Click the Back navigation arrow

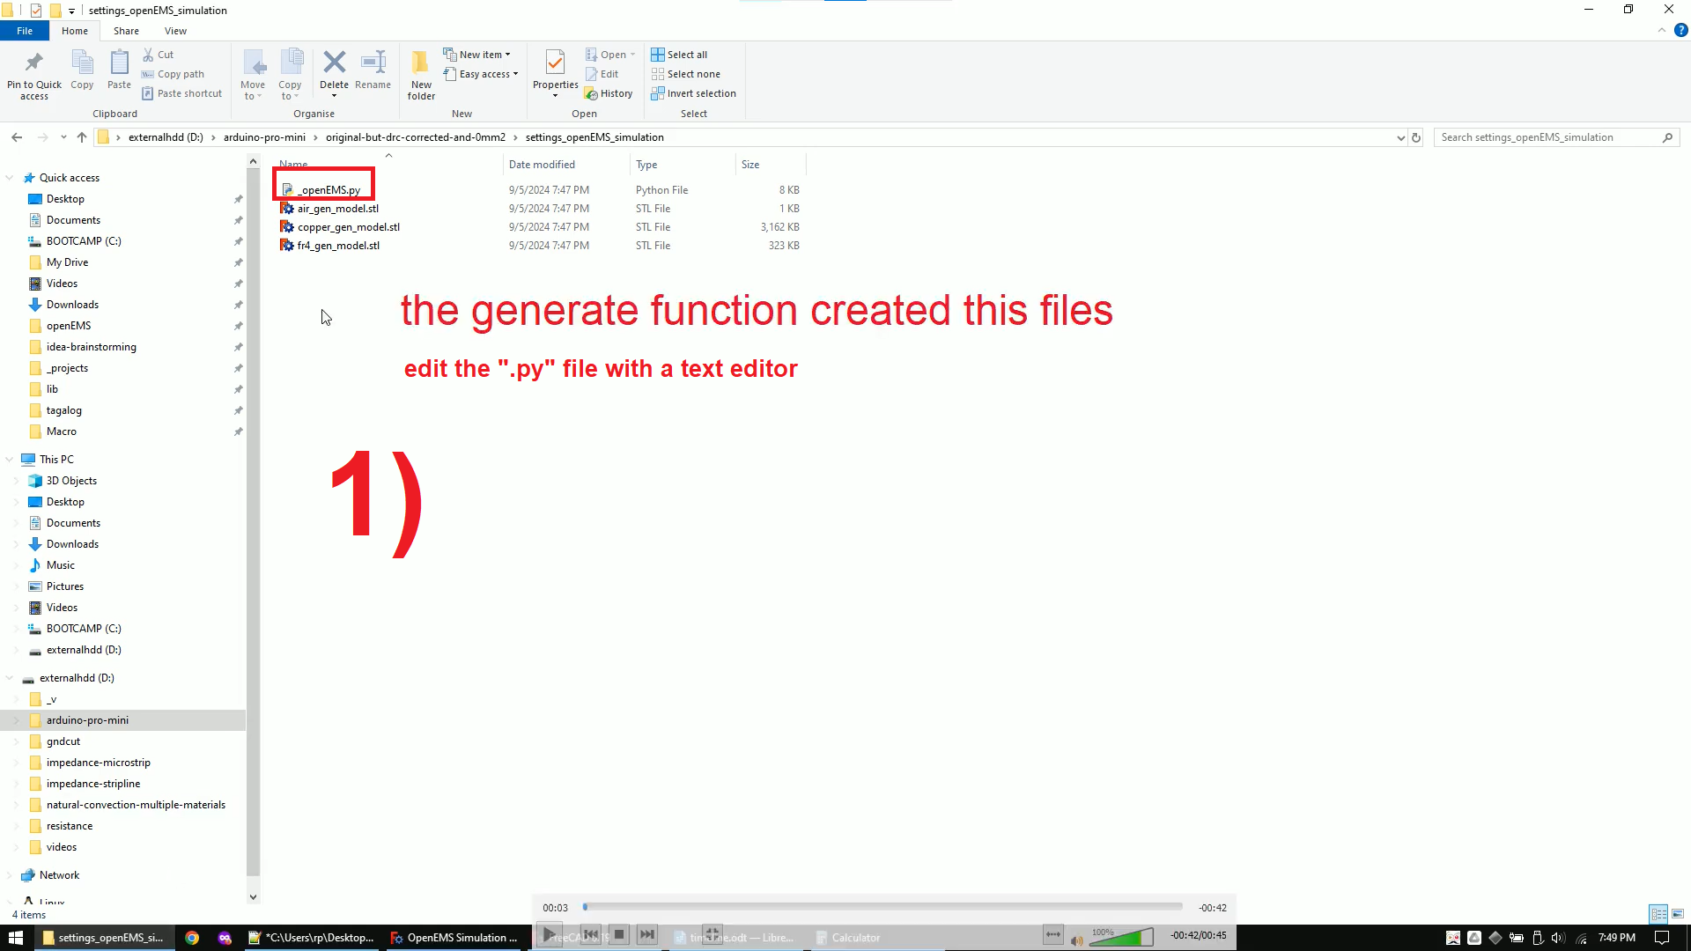click(x=17, y=137)
